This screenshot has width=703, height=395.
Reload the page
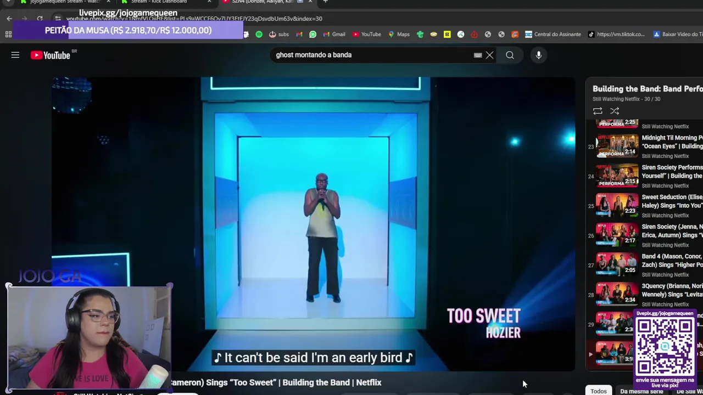click(40, 19)
